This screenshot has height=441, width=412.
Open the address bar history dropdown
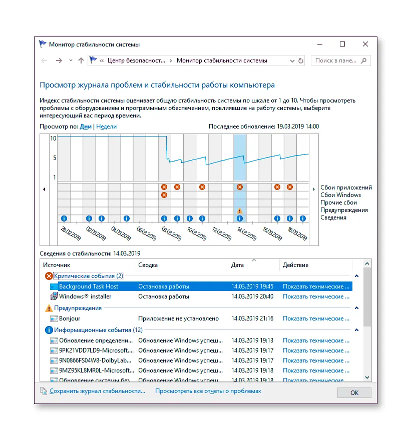tap(292, 60)
